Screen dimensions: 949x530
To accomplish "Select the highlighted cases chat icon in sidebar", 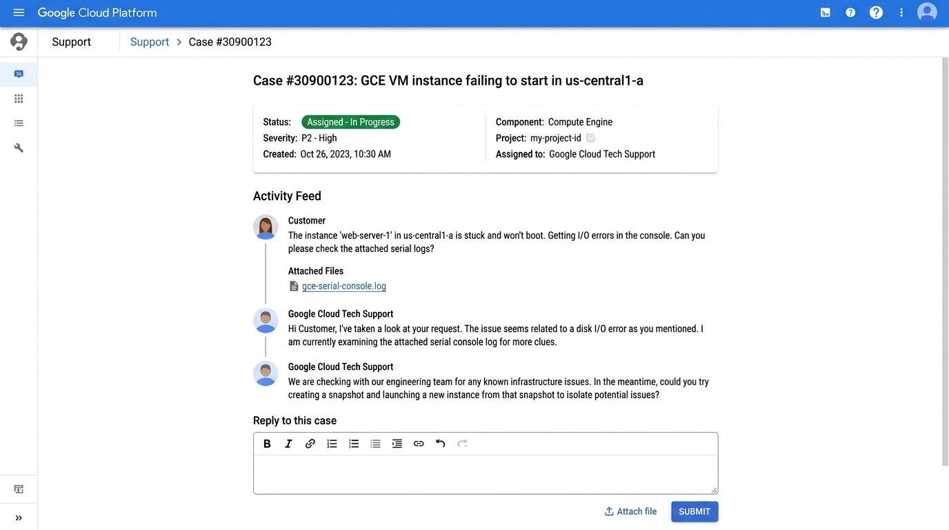I will click(x=19, y=74).
